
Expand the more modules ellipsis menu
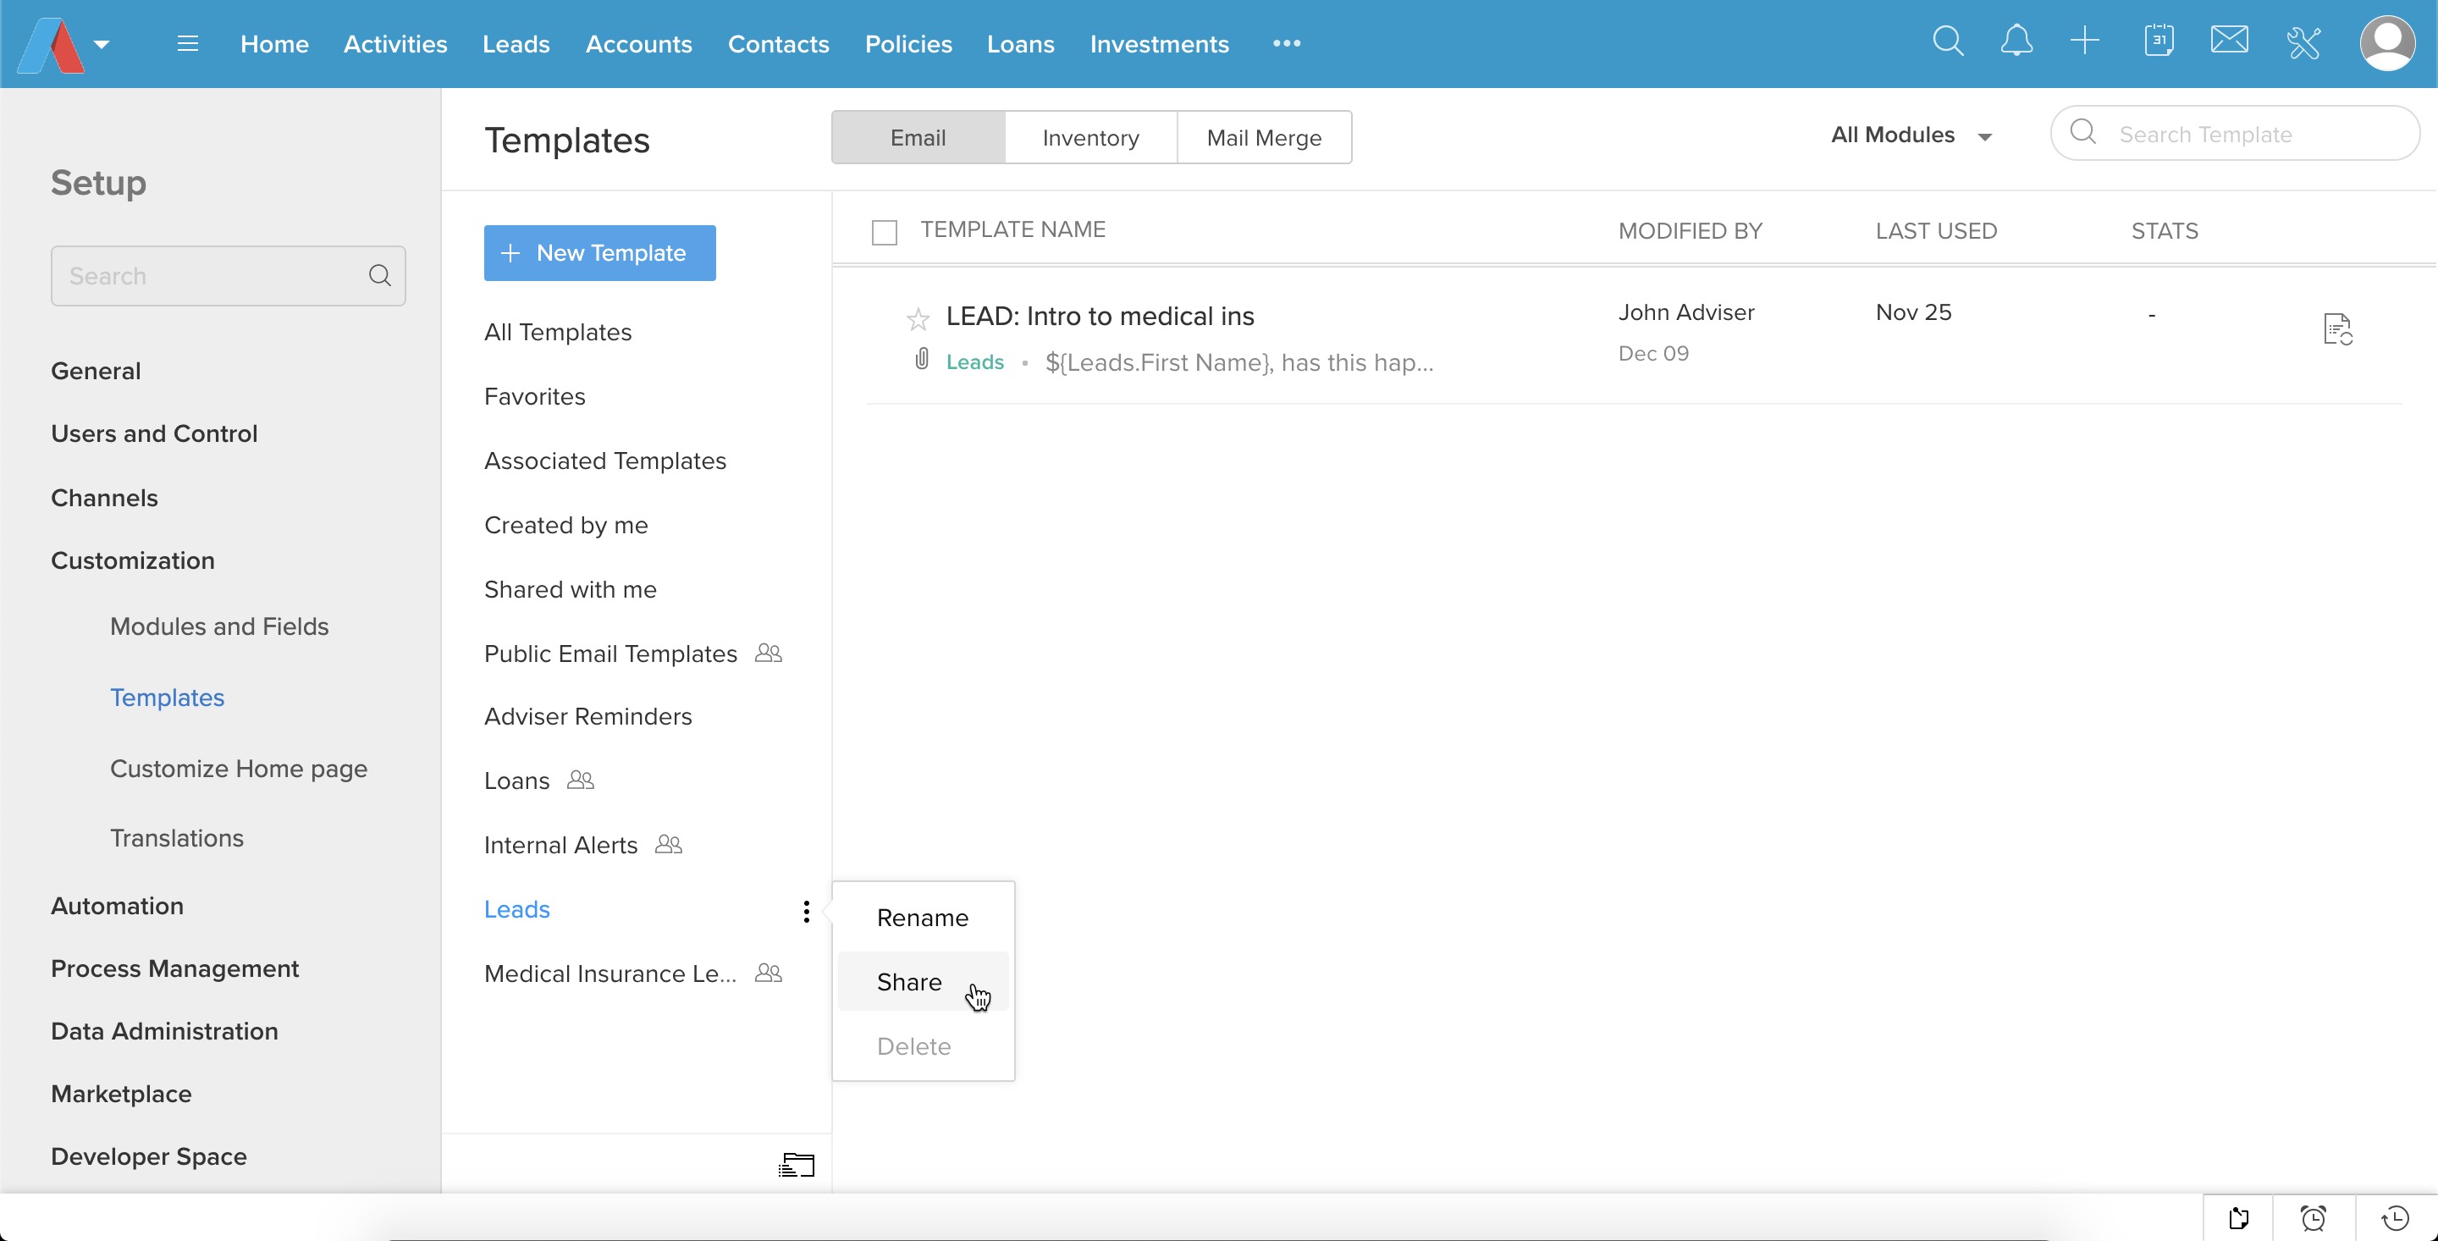click(x=1286, y=43)
